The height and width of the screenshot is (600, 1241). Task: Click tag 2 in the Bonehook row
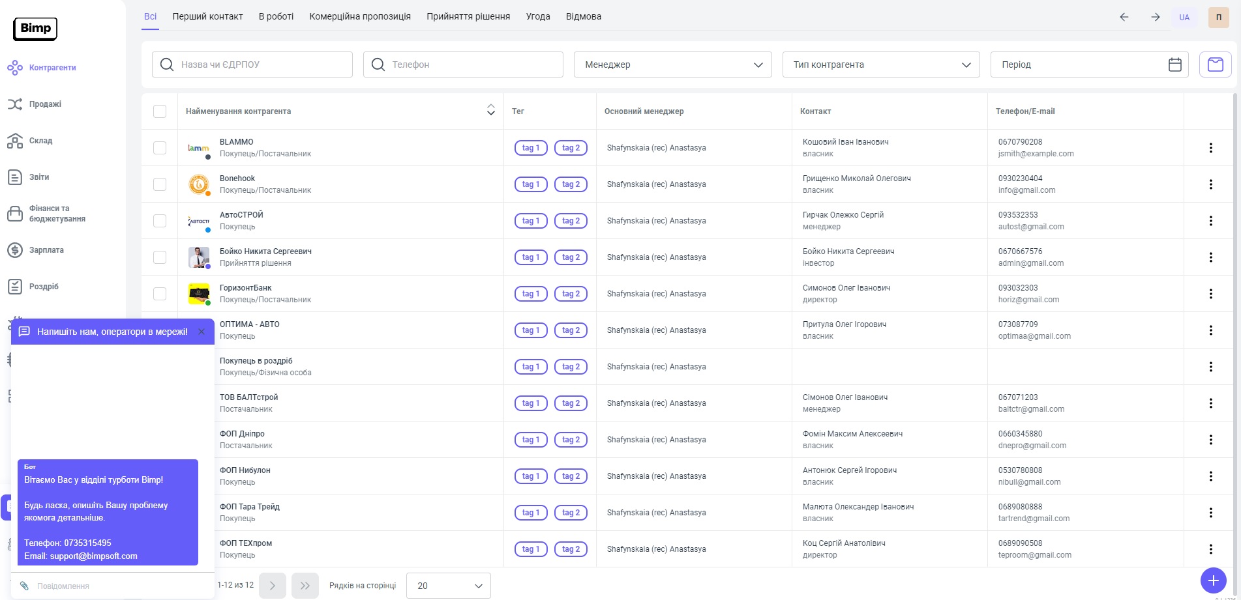tap(571, 184)
